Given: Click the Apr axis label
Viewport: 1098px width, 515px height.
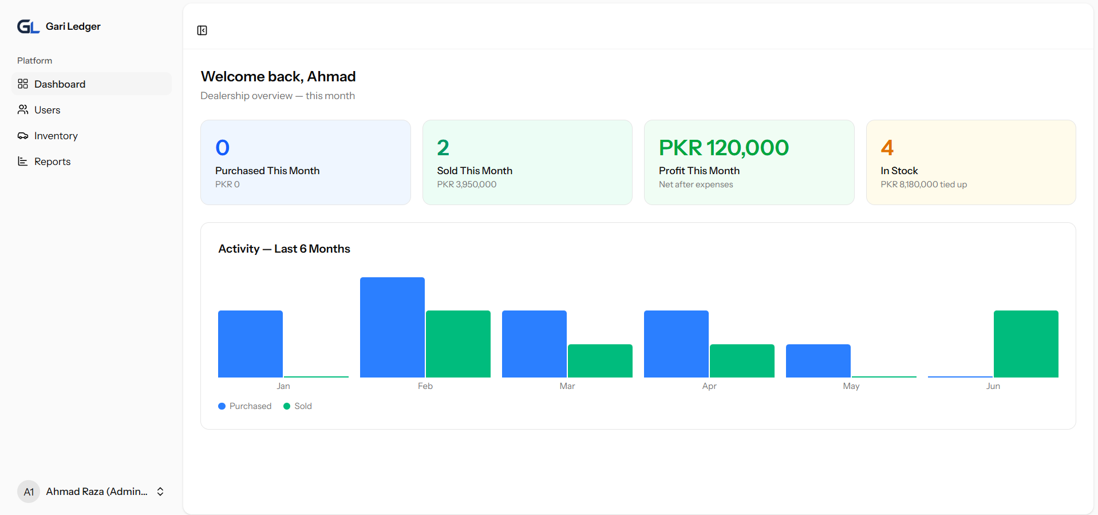Looking at the screenshot, I should pyautogui.click(x=709, y=386).
